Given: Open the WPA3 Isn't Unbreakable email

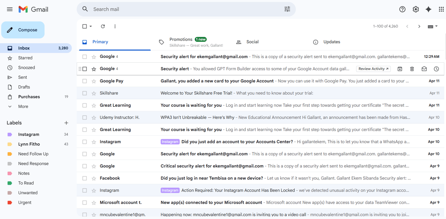Looking at the screenshot, I should pos(260,118).
